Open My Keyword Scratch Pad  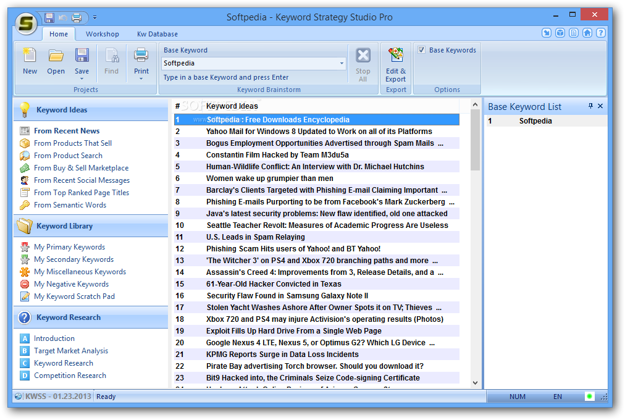click(74, 296)
